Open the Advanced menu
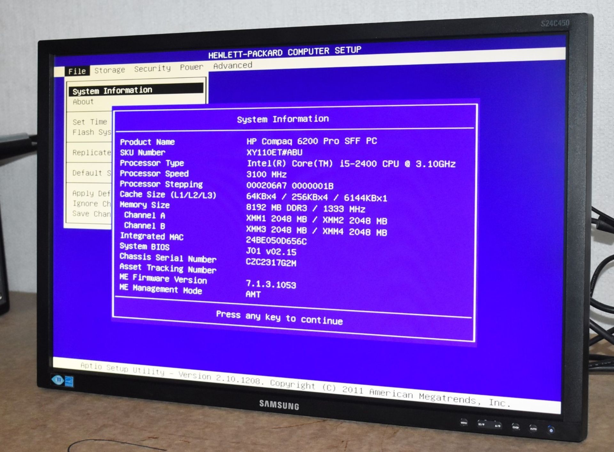The height and width of the screenshot is (452, 614). (232, 65)
